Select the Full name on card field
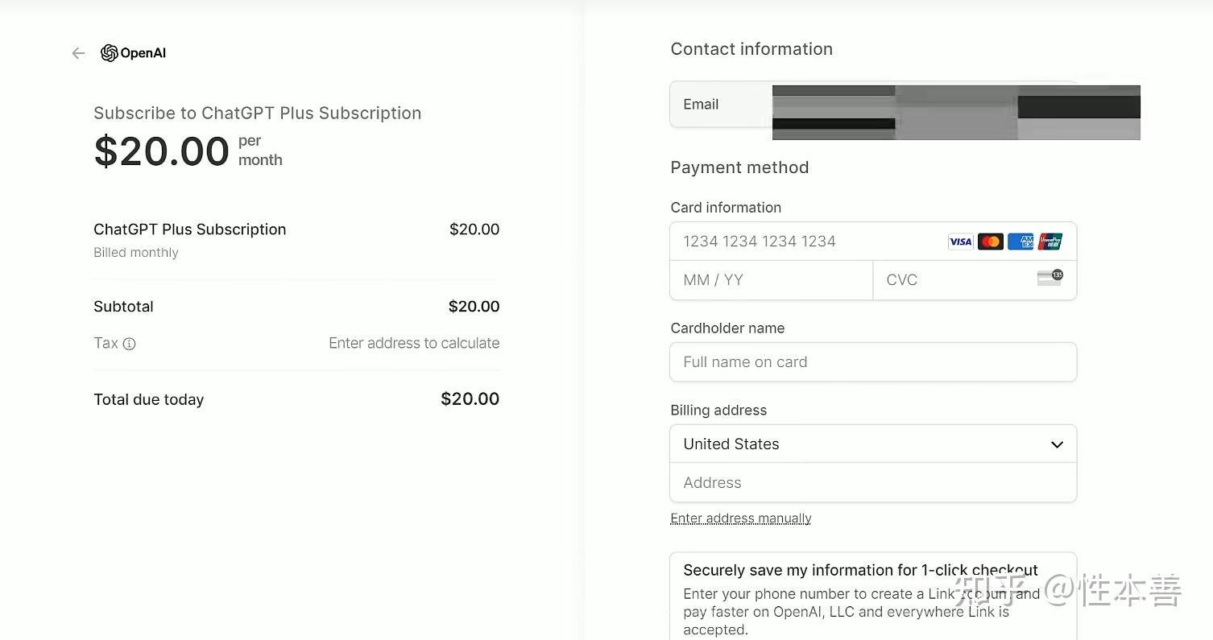The height and width of the screenshot is (640, 1213). pyautogui.click(x=873, y=362)
